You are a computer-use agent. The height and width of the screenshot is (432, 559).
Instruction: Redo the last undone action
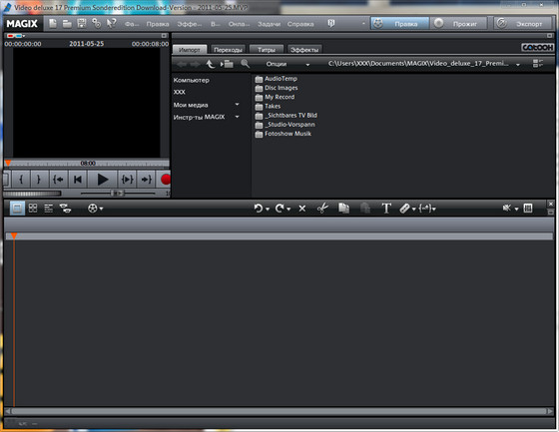pos(279,209)
